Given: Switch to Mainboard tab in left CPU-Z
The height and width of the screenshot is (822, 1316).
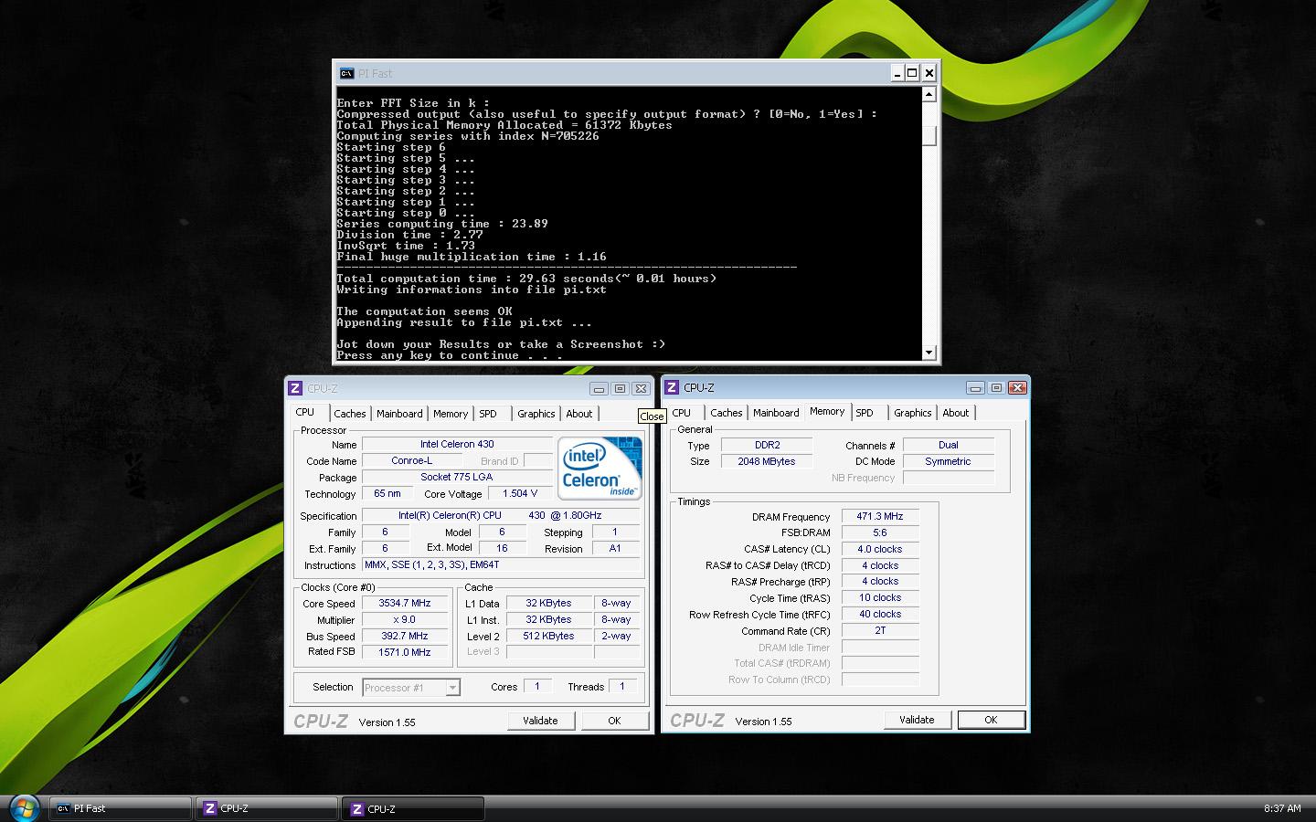Looking at the screenshot, I should (x=399, y=414).
